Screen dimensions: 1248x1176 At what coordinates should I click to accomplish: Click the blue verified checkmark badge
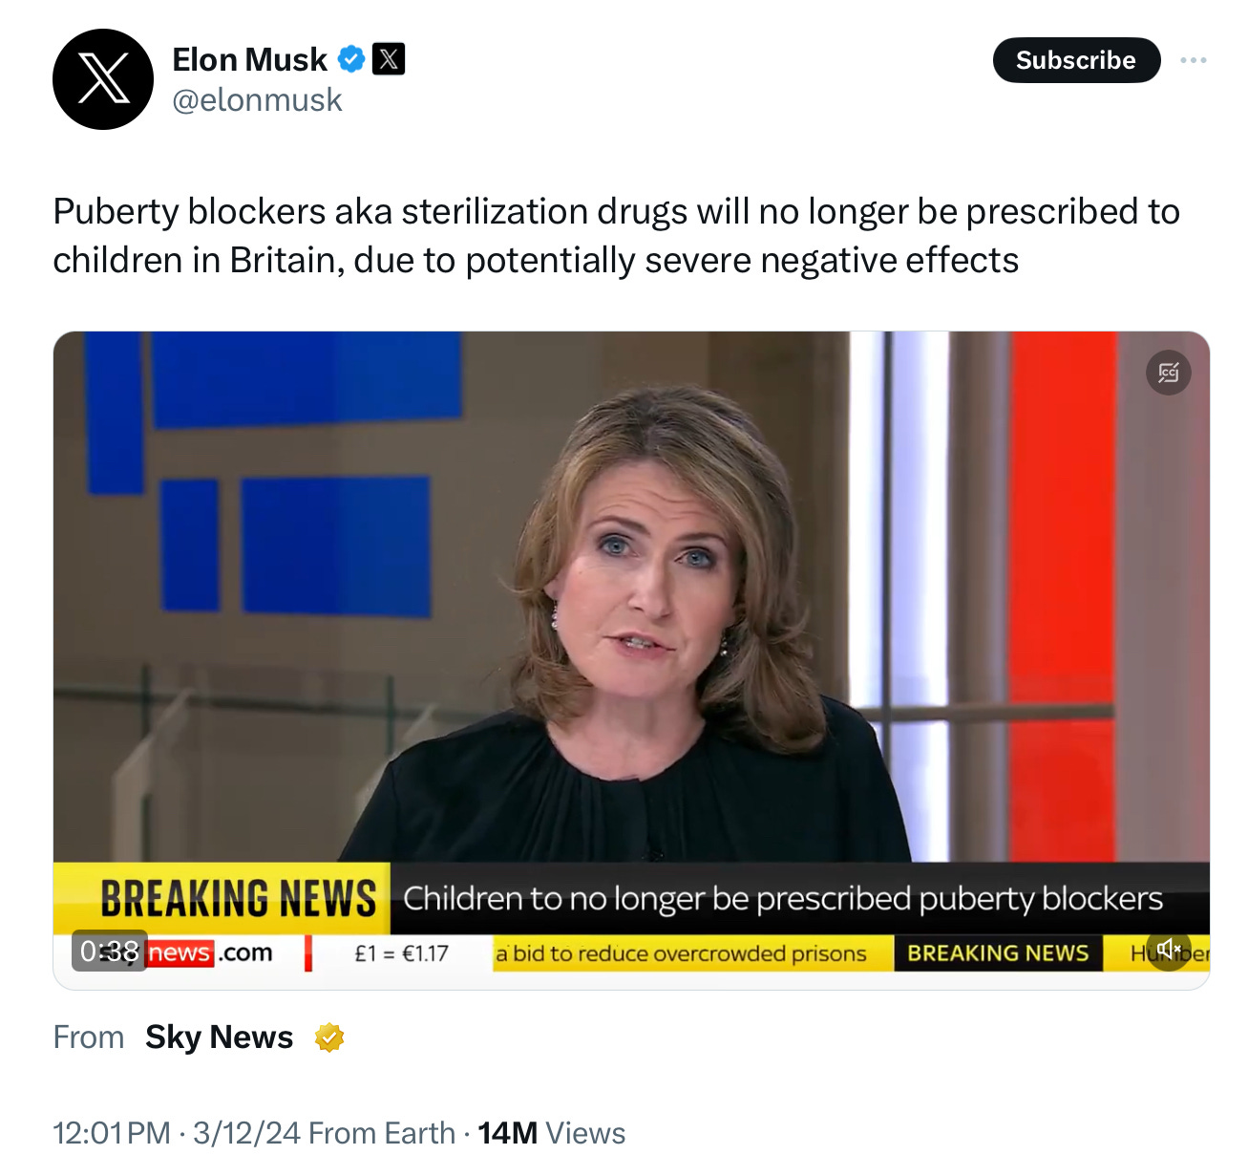click(x=351, y=59)
